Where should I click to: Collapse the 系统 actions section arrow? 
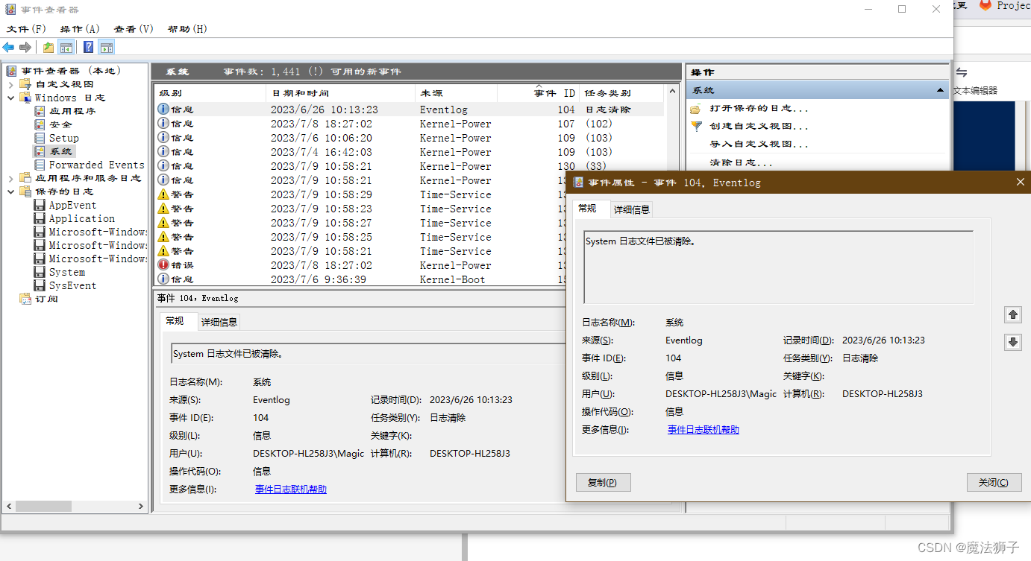click(x=941, y=90)
